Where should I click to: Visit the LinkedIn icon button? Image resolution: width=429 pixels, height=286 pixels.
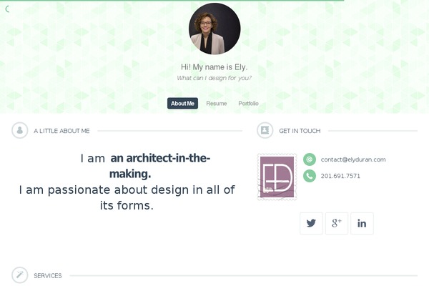point(362,223)
